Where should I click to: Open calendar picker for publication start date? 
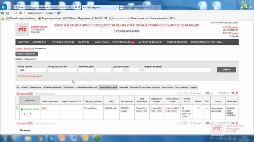[x=125, y=70]
